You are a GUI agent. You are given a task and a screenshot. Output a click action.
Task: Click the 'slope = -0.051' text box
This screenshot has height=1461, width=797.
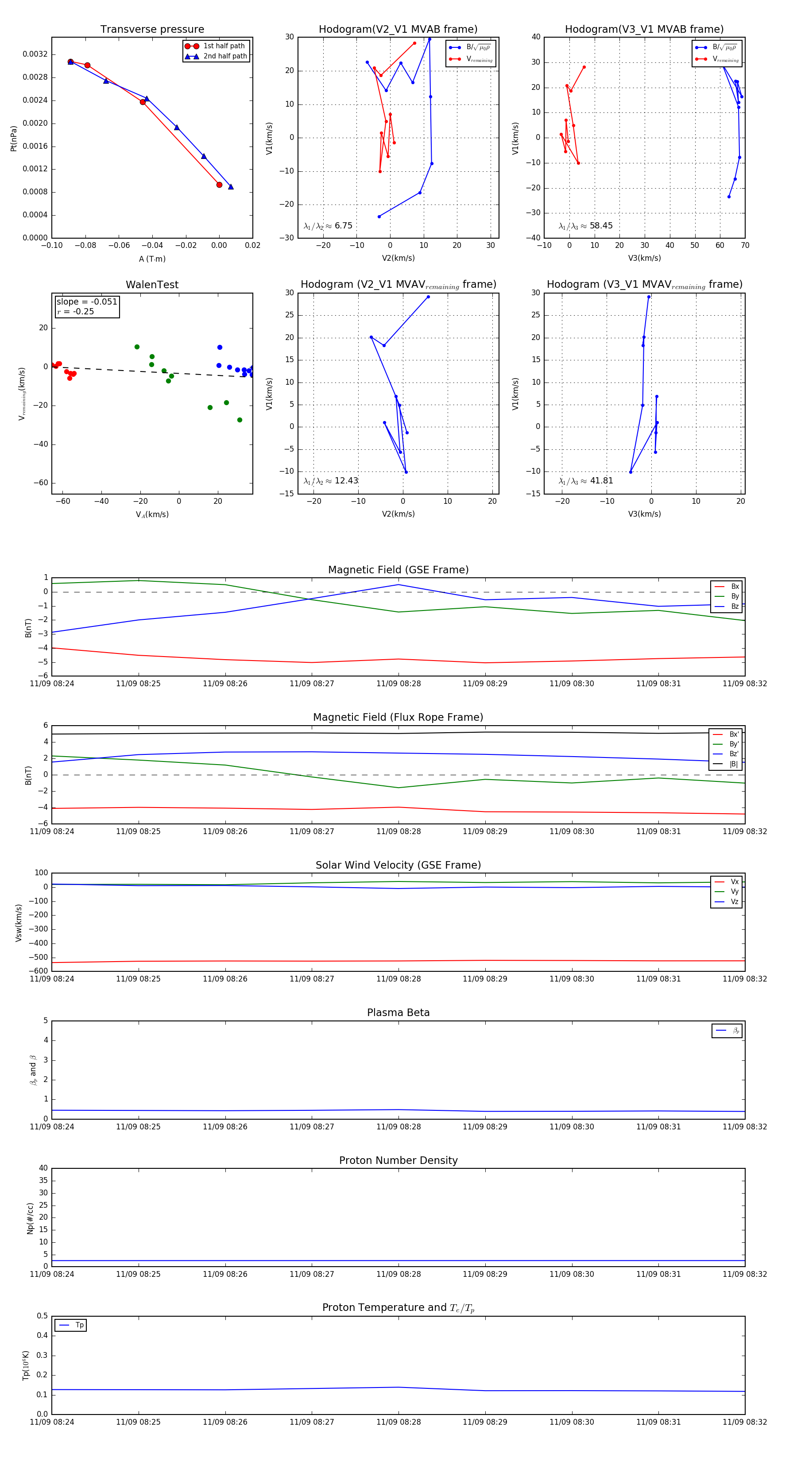pyautogui.click(x=87, y=302)
